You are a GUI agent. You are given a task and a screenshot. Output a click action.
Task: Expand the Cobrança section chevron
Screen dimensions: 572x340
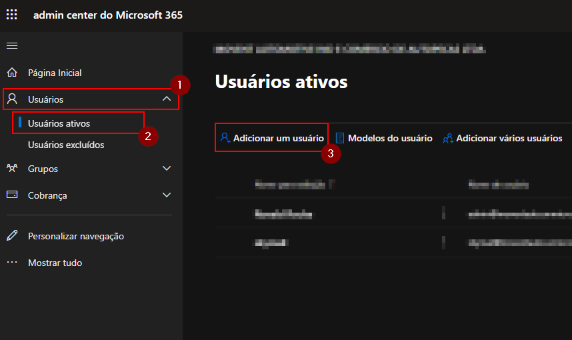point(167,195)
